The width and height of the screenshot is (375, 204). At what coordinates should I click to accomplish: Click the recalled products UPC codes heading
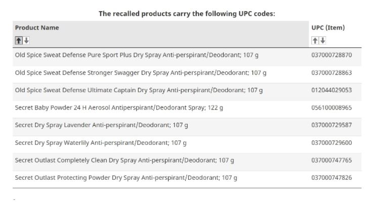pyautogui.click(x=187, y=14)
